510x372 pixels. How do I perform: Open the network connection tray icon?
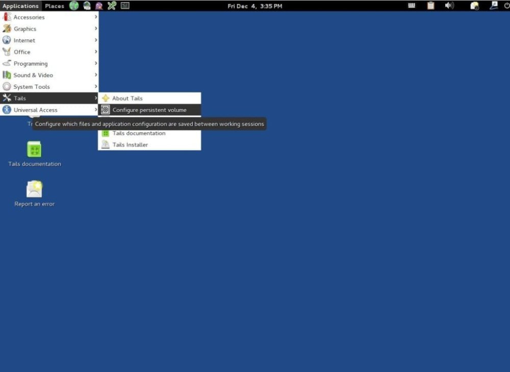(493, 5)
